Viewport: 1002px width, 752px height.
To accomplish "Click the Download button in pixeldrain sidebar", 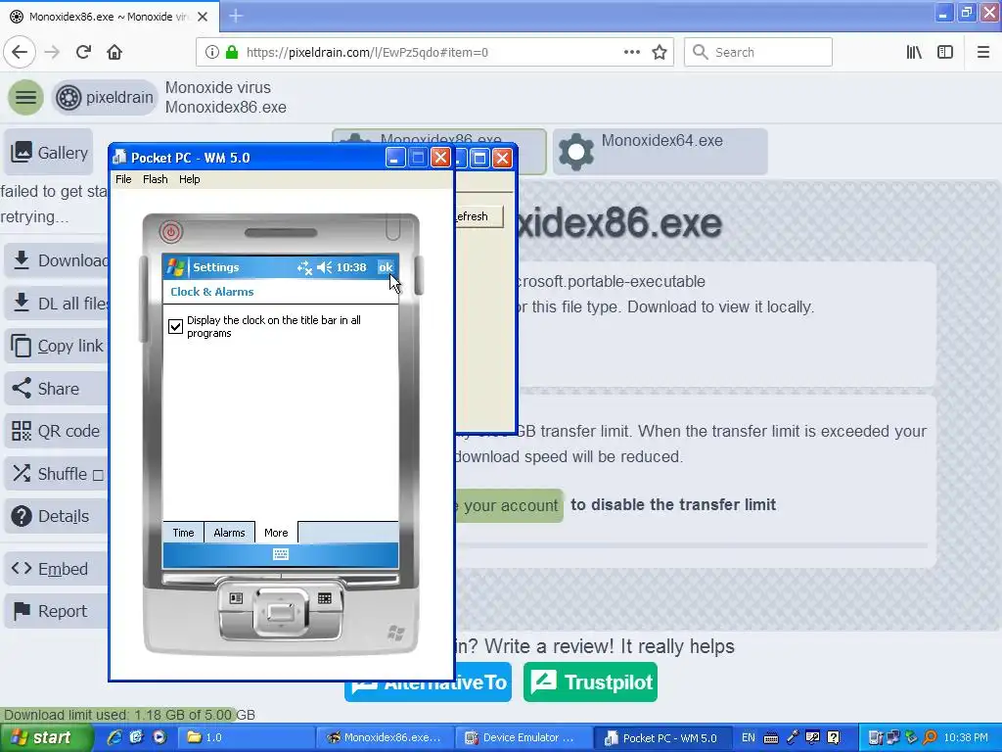I will [x=56, y=260].
